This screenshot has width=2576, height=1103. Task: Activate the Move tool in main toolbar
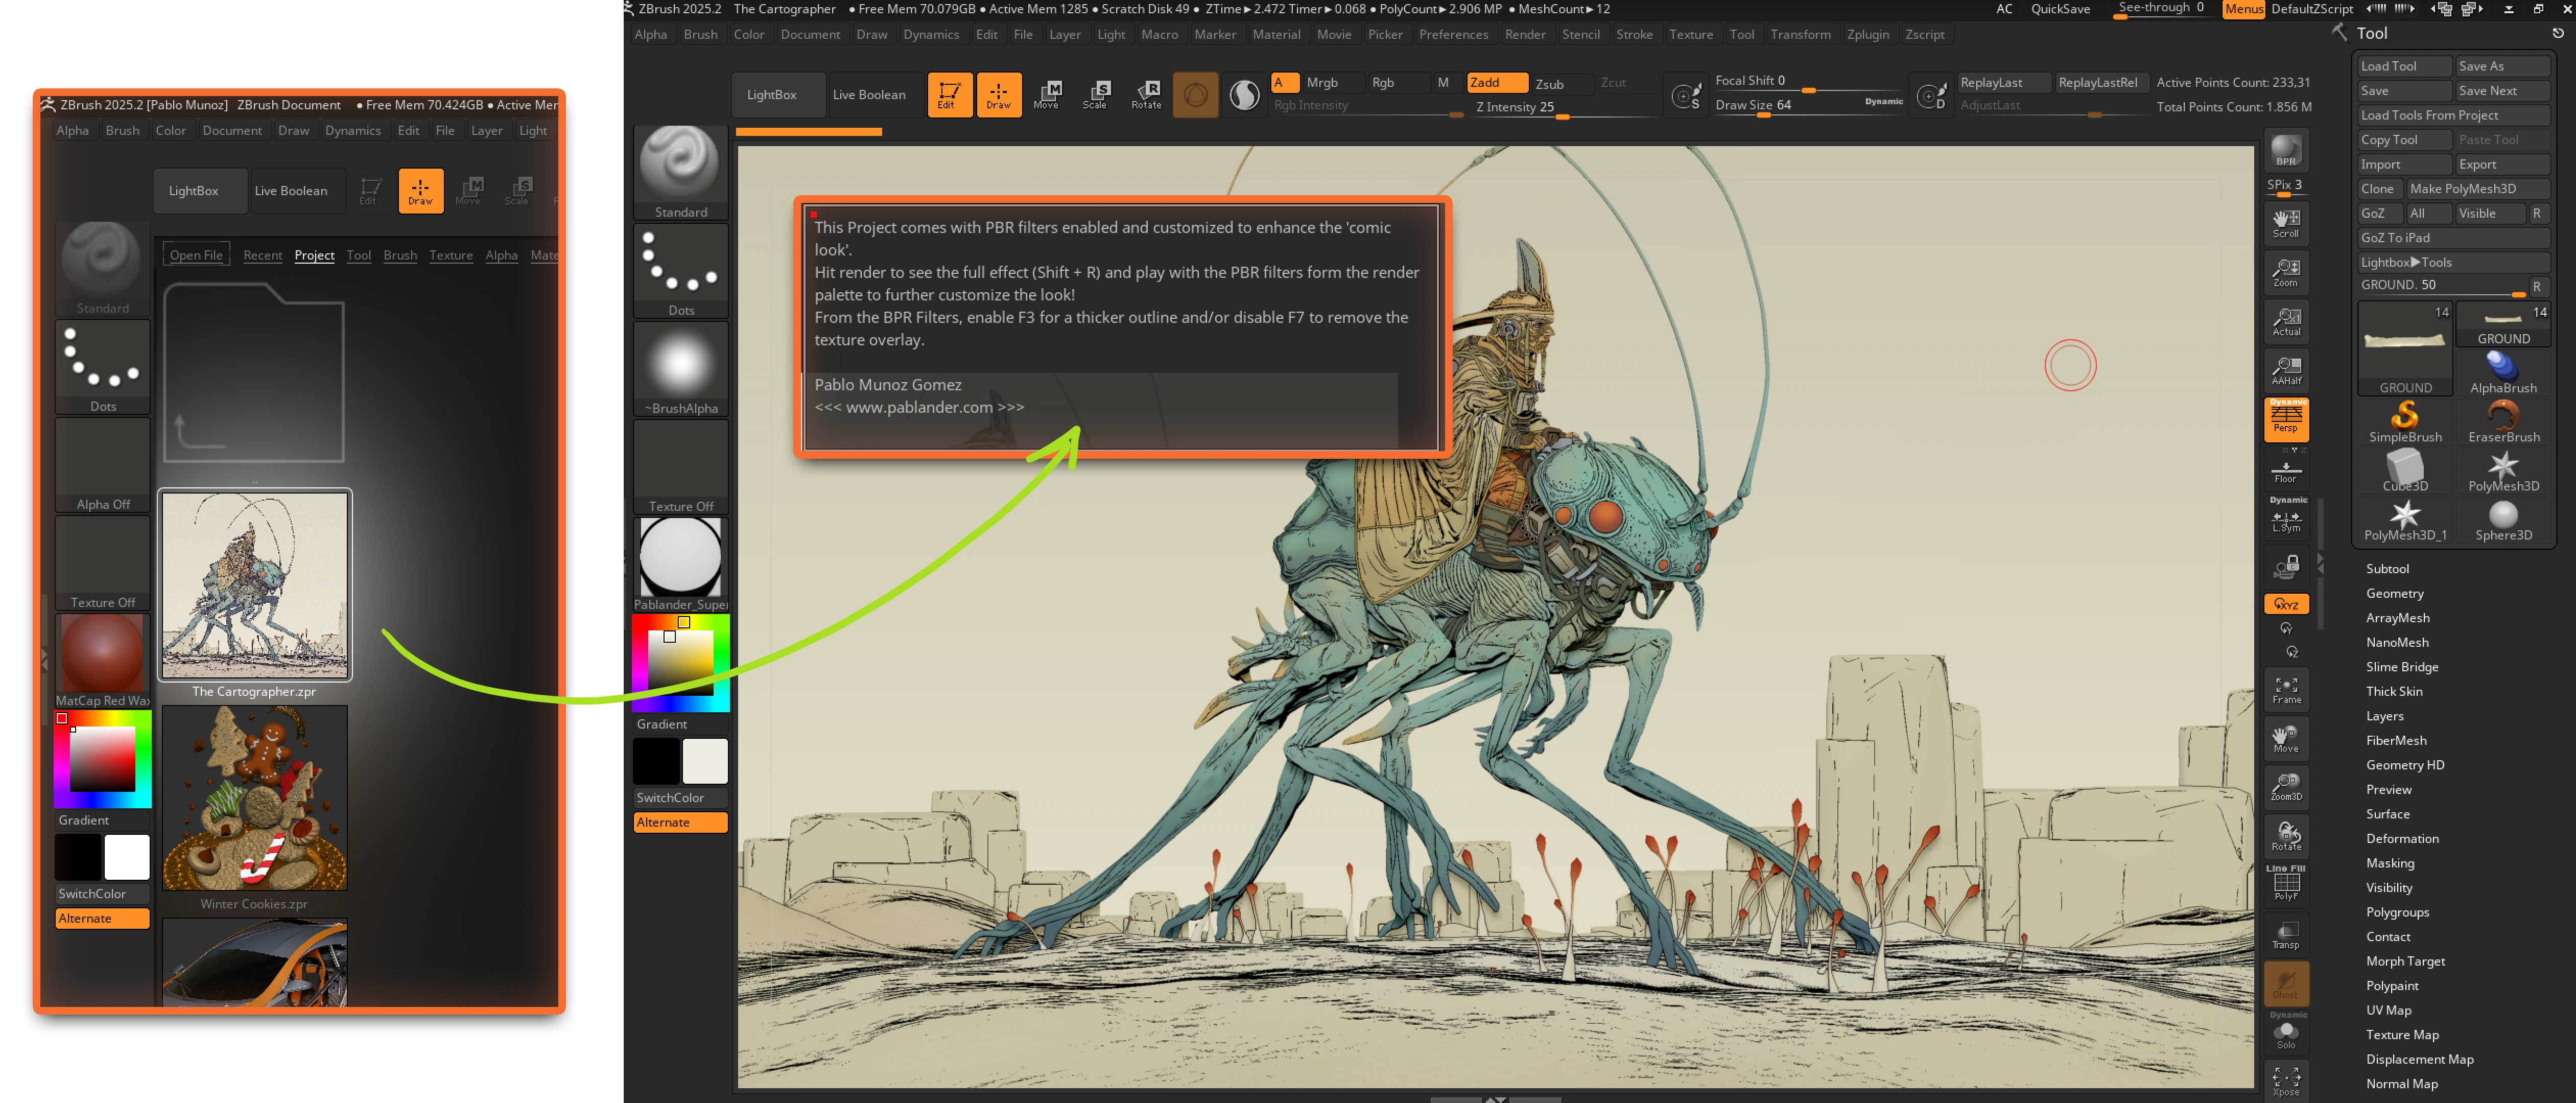(1047, 95)
